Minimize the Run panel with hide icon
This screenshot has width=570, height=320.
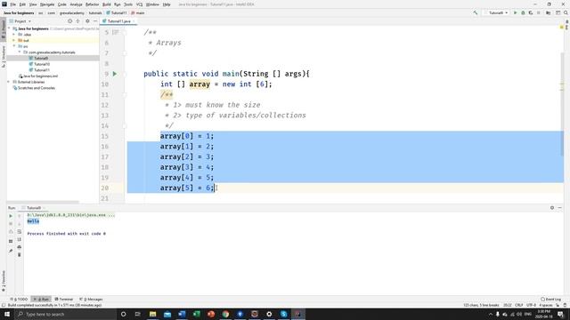[x=560, y=207]
